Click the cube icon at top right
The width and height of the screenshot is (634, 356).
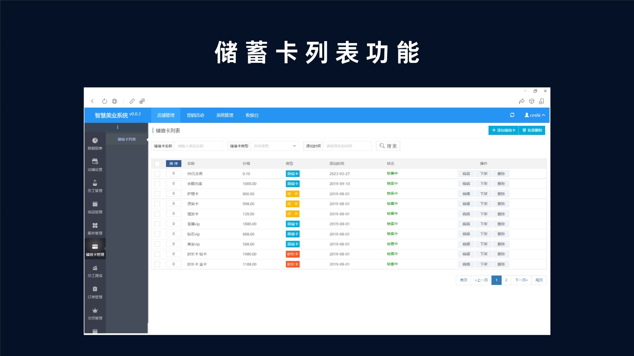532,101
